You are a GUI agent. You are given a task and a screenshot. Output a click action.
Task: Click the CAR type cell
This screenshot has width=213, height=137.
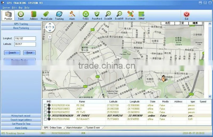click(190, 119)
